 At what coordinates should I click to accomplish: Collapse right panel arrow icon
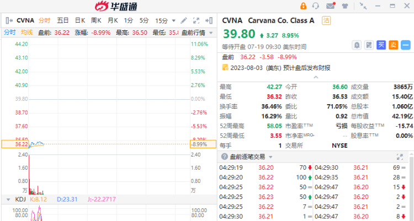click(x=209, y=20)
